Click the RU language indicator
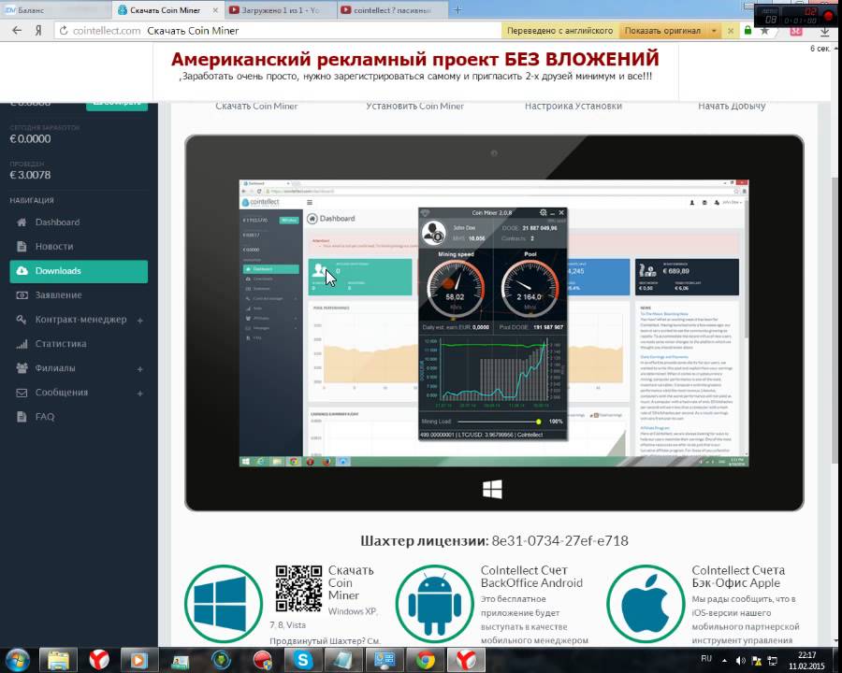The height and width of the screenshot is (673, 842). pos(706,658)
